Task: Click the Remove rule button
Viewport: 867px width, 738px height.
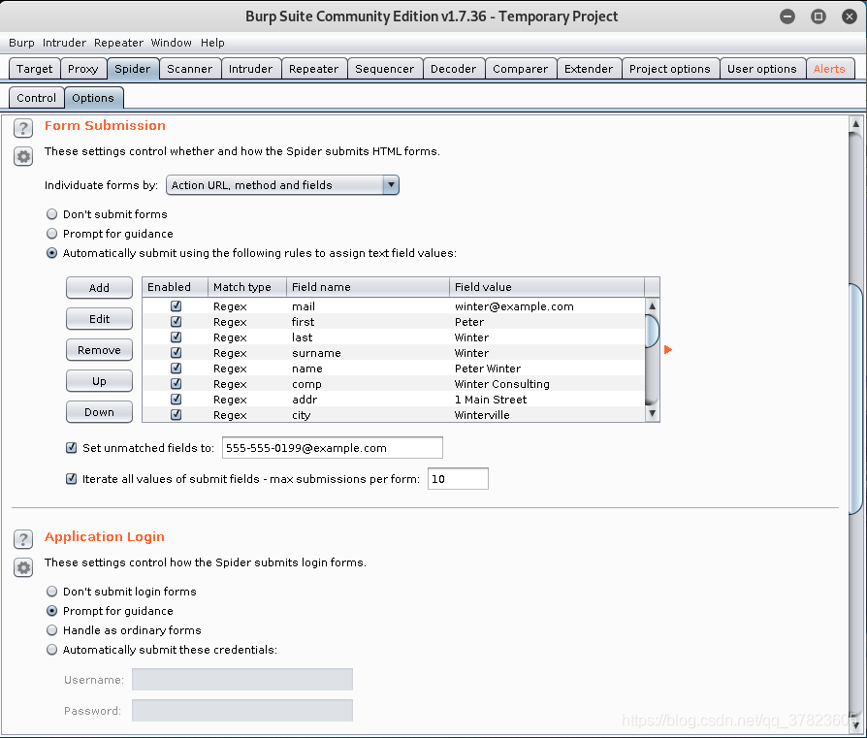Action: (x=99, y=349)
